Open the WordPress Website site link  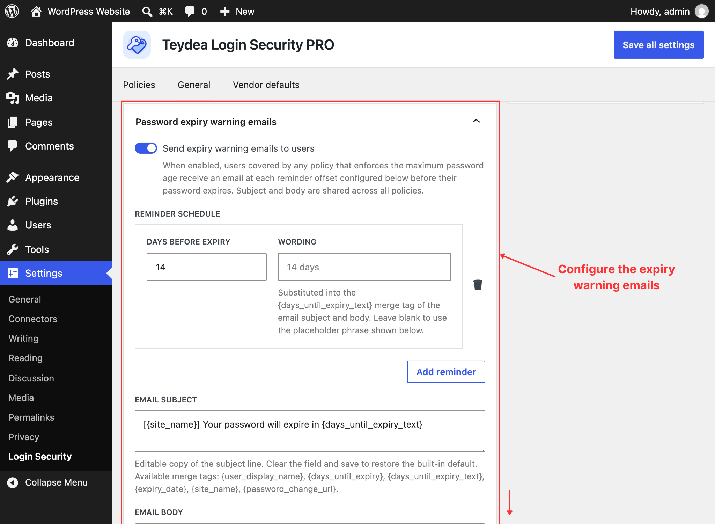89,12
